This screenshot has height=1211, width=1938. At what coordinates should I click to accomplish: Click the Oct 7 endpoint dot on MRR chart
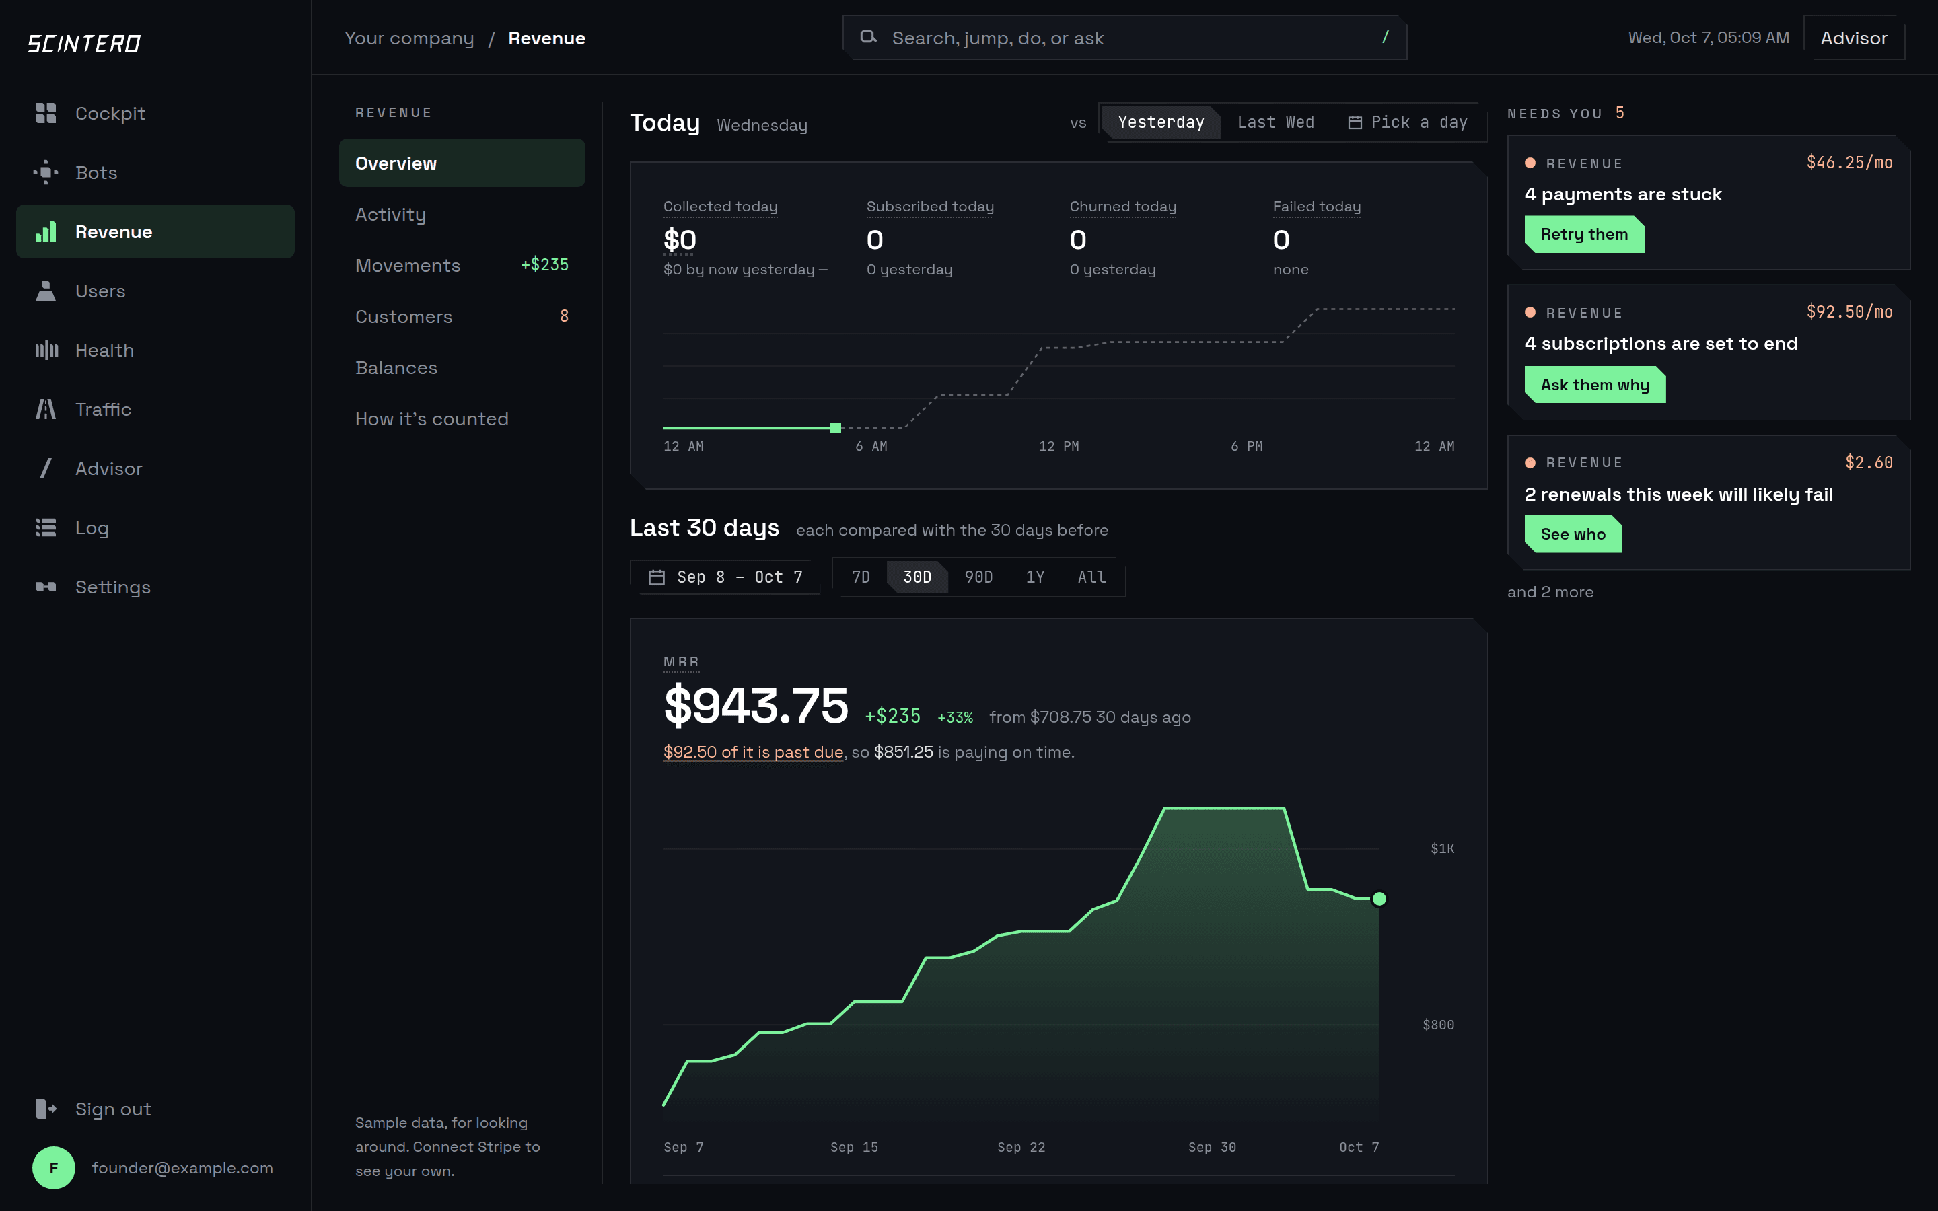coord(1379,899)
